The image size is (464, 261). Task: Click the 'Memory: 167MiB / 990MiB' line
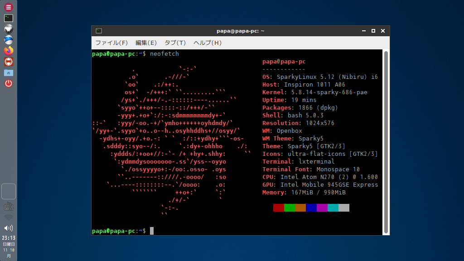point(304,192)
